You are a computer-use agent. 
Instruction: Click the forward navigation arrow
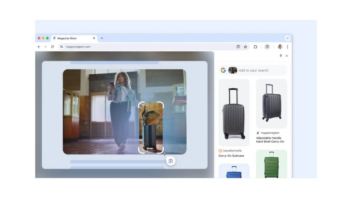45,47
